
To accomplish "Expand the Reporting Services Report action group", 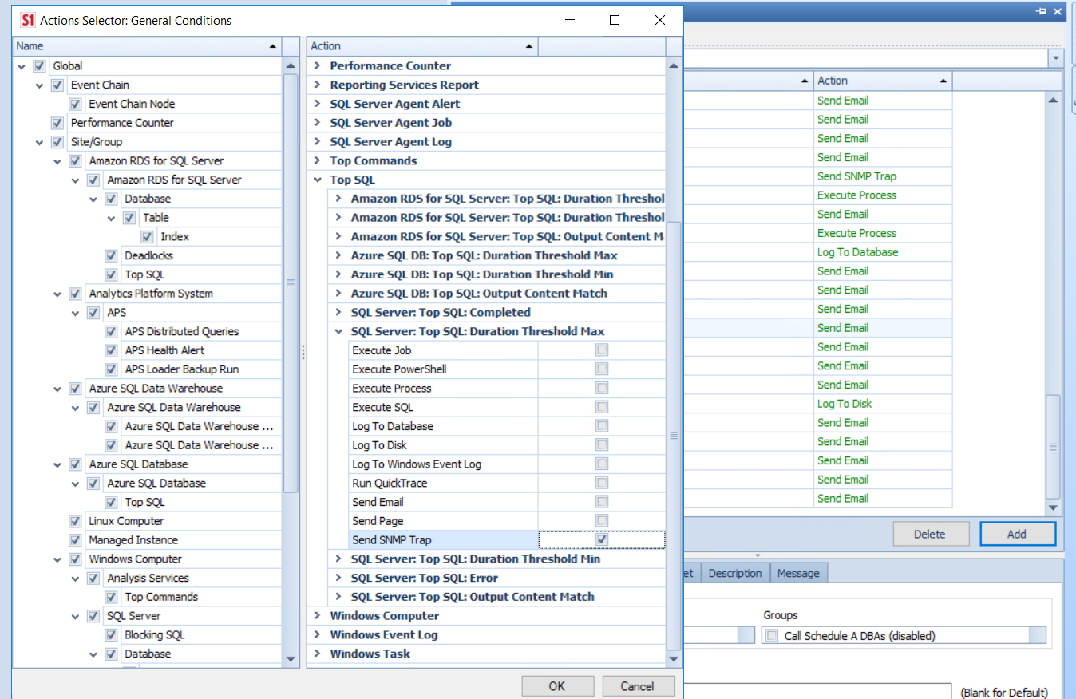I will click(x=318, y=85).
